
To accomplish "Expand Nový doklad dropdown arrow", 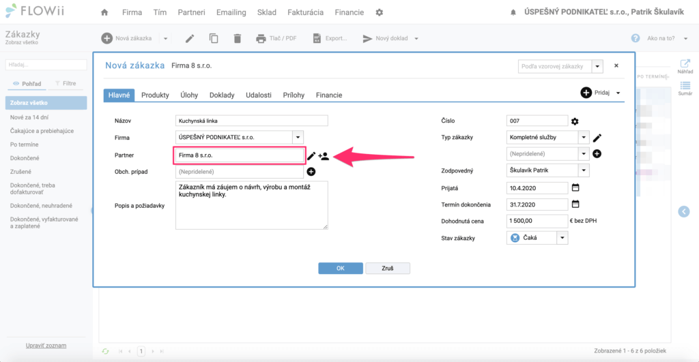I will click(416, 39).
